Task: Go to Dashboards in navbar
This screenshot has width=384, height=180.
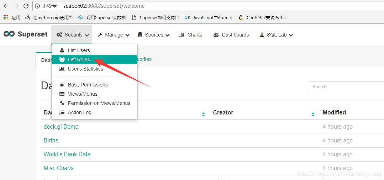Action: [x=231, y=35]
